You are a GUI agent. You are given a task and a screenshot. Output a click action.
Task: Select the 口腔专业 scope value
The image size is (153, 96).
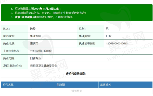35,58
